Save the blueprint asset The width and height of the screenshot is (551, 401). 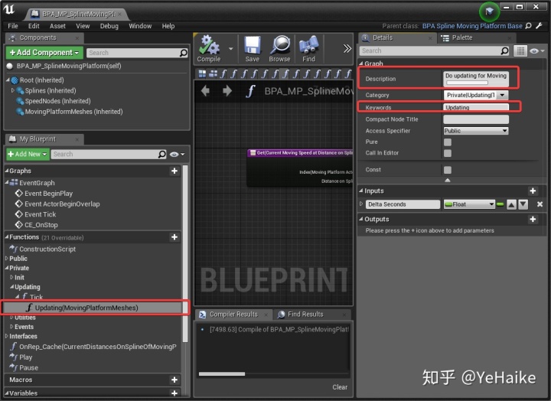[x=253, y=49]
